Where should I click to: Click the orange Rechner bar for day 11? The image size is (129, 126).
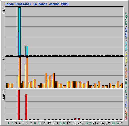pyautogui.click(x=46, y=80)
